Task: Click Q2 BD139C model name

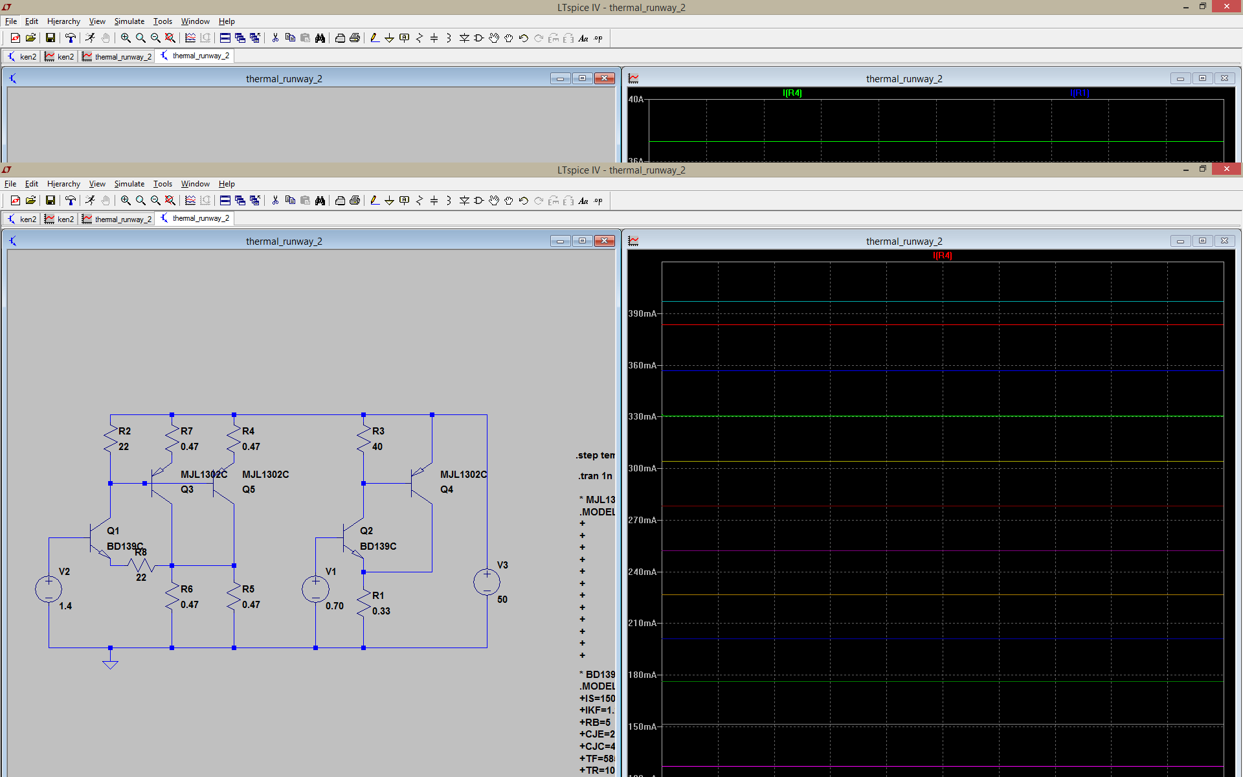Action: [x=378, y=546]
